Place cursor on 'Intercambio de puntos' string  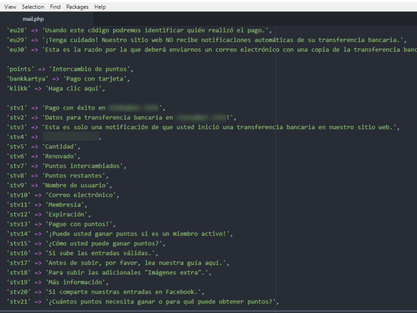[90, 69]
